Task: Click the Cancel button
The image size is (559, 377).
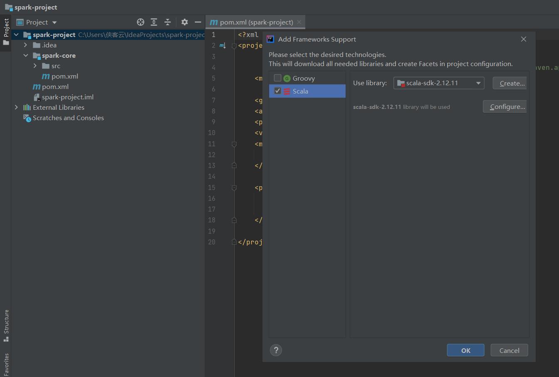Action: click(x=509, y=350)
